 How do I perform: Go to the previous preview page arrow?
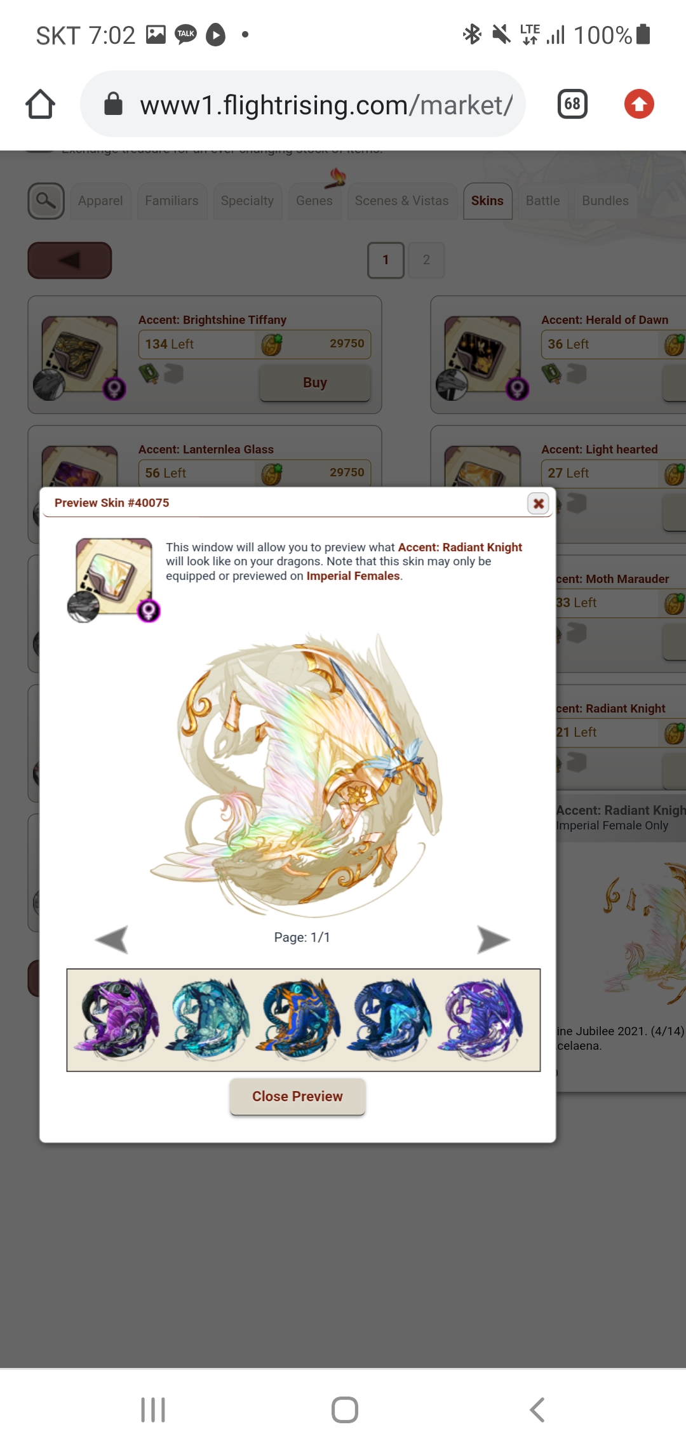(x=112, y=939)
